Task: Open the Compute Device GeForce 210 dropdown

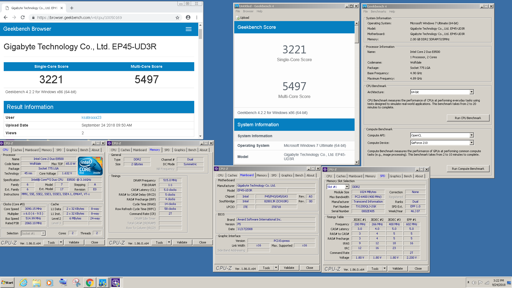Action: tap(471, 143)
